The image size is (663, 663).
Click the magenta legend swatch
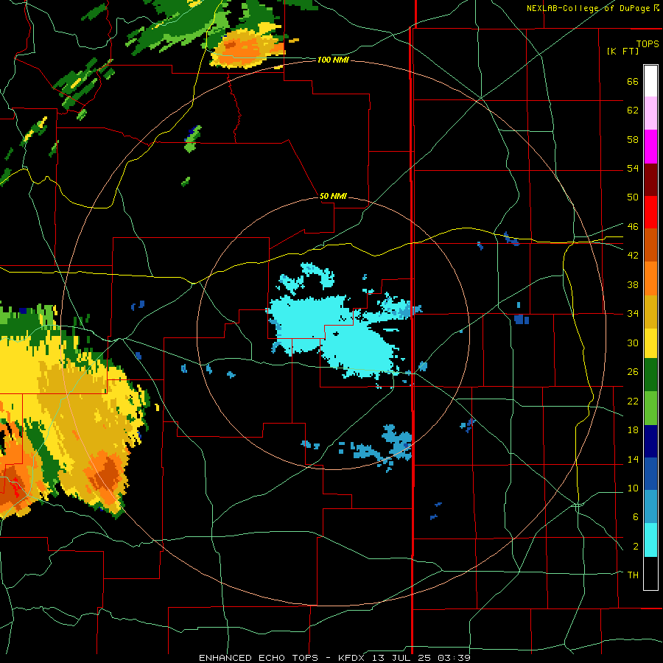[x=650, y=147]
